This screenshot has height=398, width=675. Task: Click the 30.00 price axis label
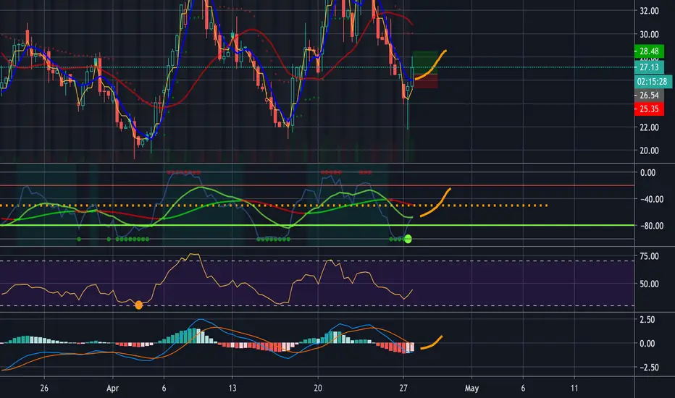(649, 35)
